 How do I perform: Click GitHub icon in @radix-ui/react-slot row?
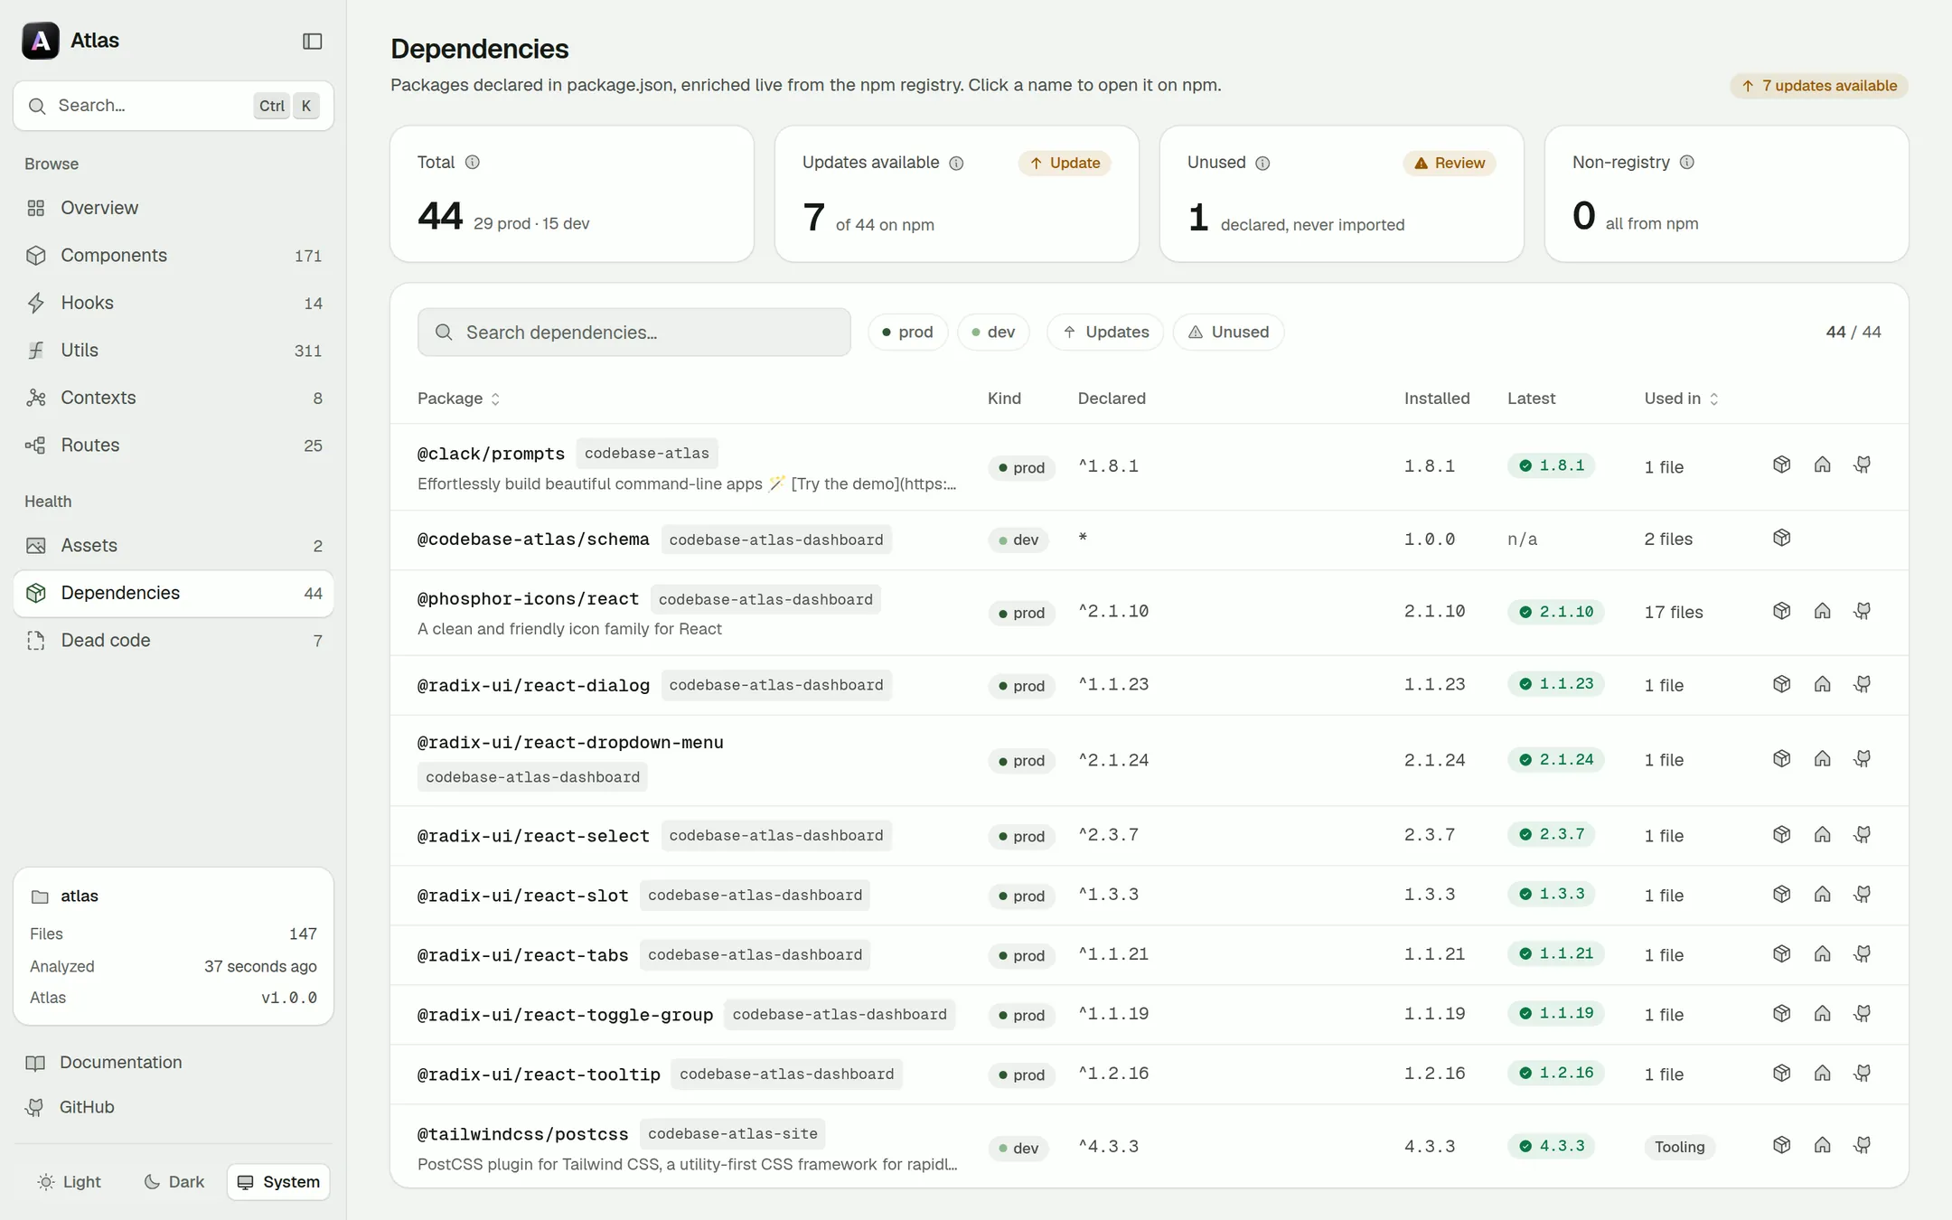coord(1863,895)
